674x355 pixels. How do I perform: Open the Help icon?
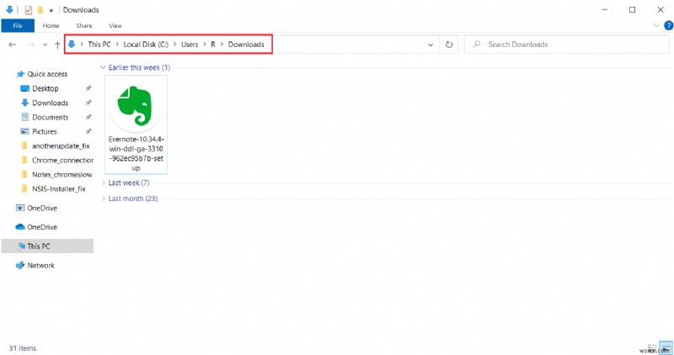[668, 26]
